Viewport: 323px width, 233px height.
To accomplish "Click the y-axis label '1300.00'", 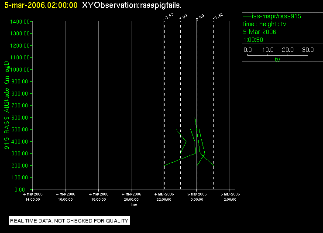I will point(20,33).
